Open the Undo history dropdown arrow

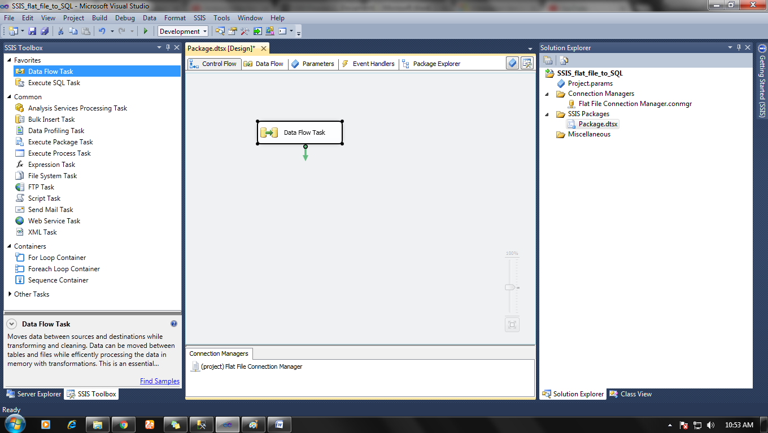point(112,31)
